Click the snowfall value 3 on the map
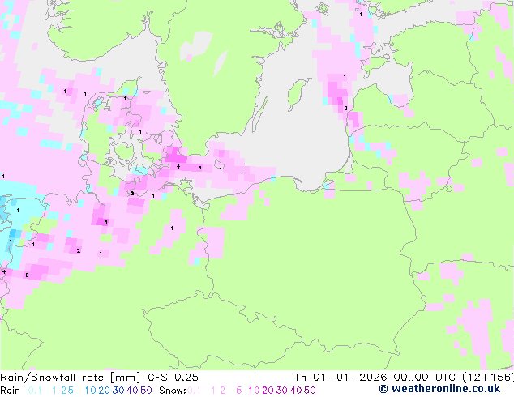Screen dimensions: 514x397 click(x=199, y=168)
